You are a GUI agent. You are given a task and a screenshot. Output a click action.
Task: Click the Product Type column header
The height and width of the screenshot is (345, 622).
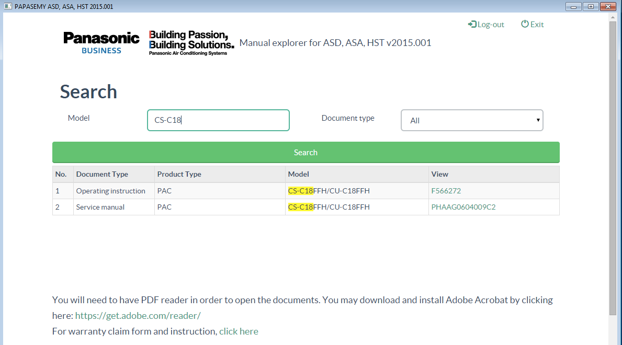pyautogui.click(x=179, y=174)
